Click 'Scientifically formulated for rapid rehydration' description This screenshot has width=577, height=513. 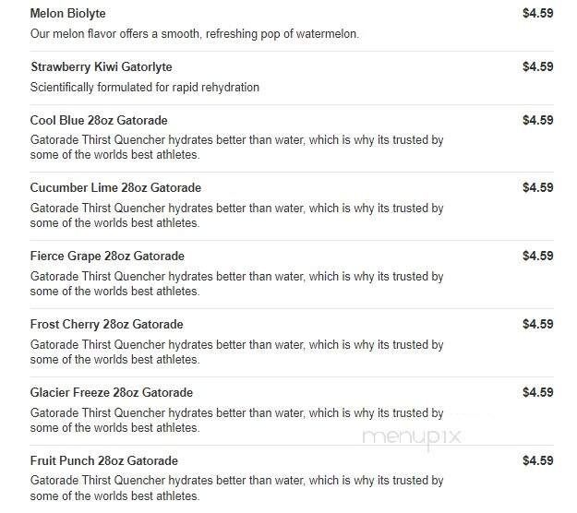(145, 88)
